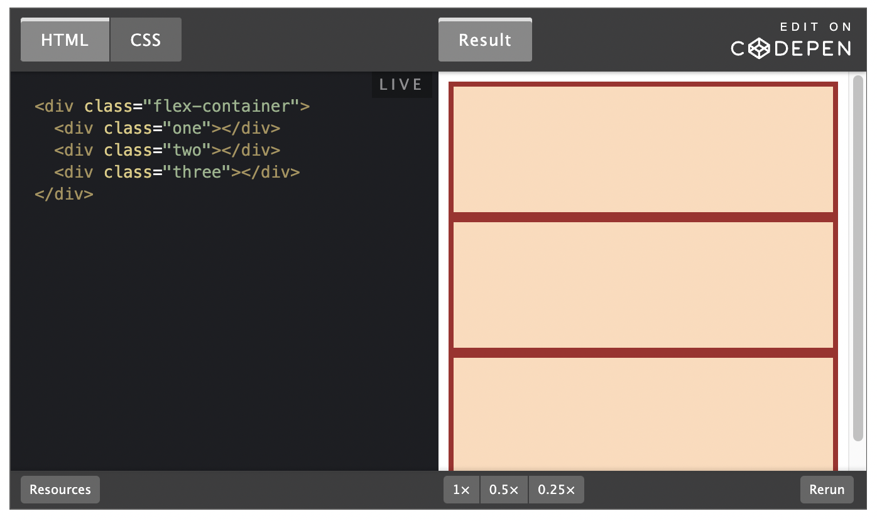This screenshot has width=877, height=521.
Task: Click the code line with class "two"
Action: tap(166, 150)
